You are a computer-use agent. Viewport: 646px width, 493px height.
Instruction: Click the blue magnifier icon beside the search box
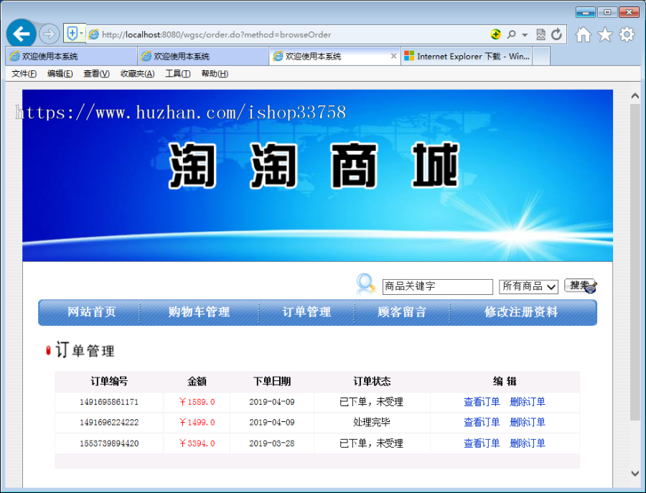click(365, 284)
